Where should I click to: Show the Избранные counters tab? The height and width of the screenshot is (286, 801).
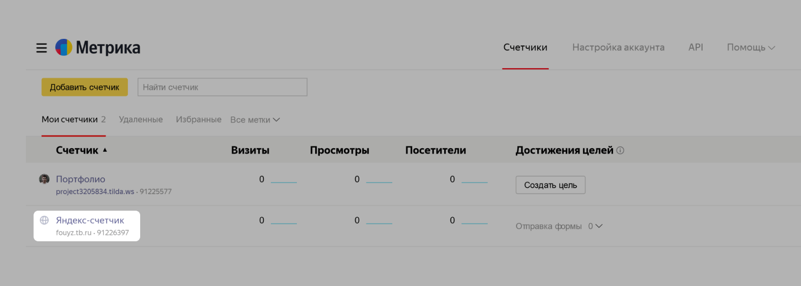pos(198,119)
